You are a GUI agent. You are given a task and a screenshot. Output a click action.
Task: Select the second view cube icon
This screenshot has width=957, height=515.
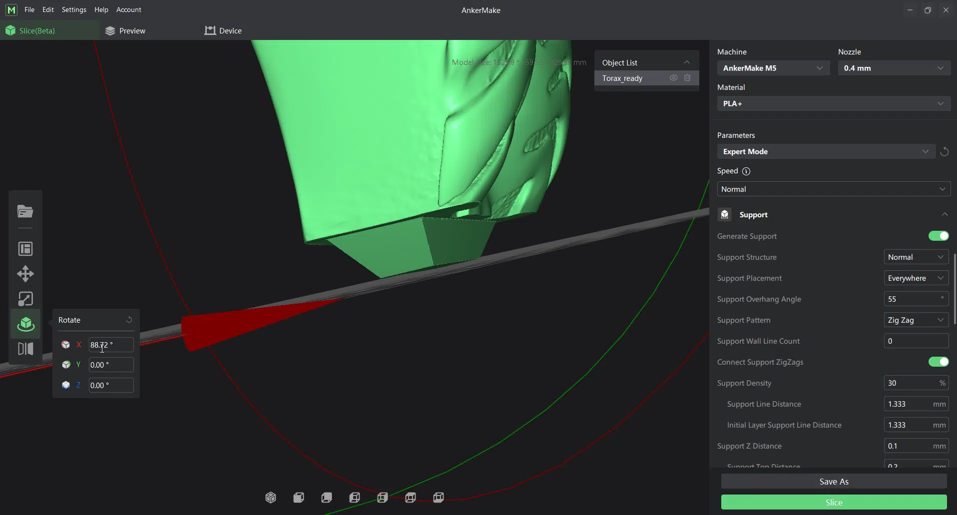pos(299,498)
